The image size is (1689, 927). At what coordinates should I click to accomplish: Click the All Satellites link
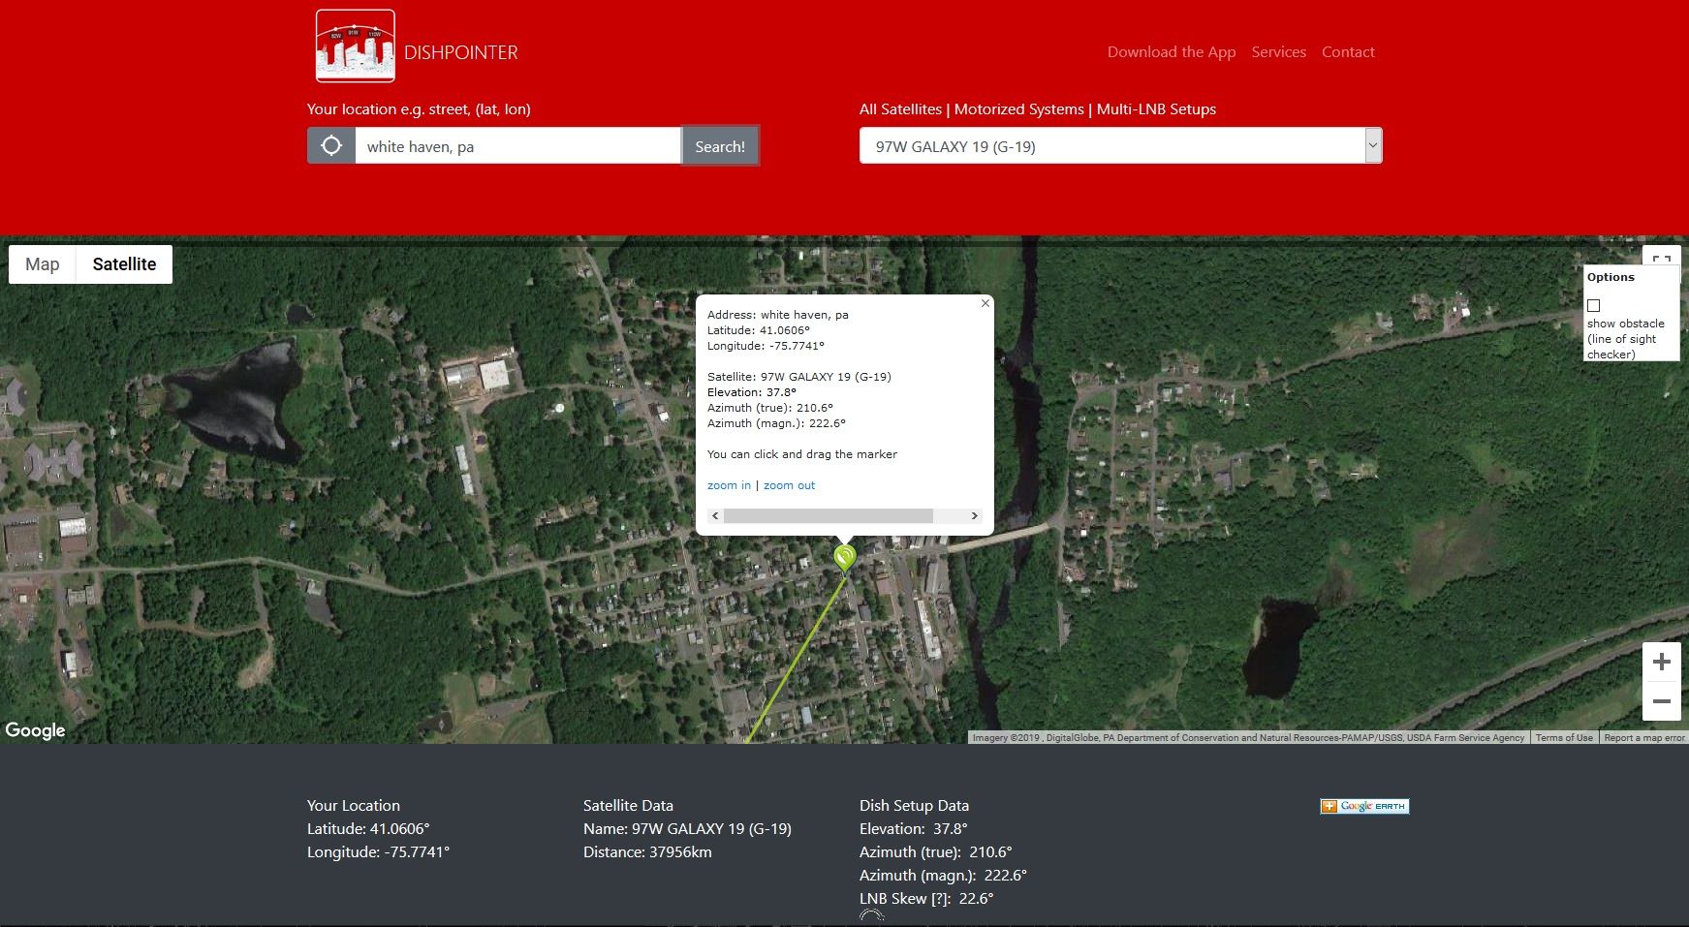tap(900, 109)
